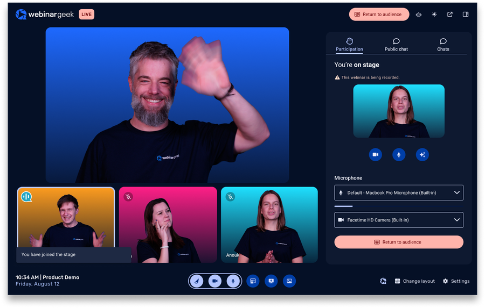Image resolution: width=485 pixels, height=308 pixels.
Task: Click the sparkle effects button under preview
Action: (x=422, y=155)
